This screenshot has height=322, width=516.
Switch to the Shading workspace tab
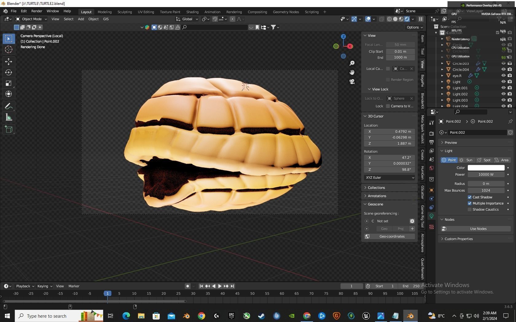click(x=192, y=12)
